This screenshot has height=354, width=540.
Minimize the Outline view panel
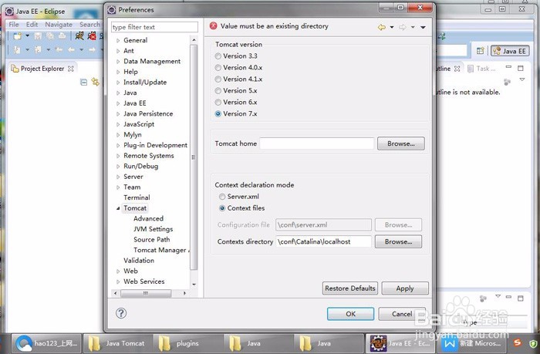pyautogui.click(x=508, y=68)
